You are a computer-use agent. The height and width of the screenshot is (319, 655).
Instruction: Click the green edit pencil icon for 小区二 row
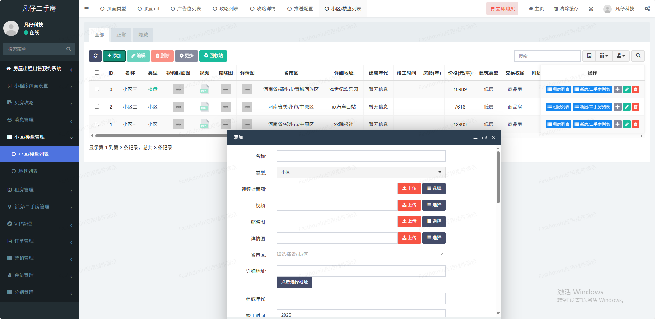(627, 107)
